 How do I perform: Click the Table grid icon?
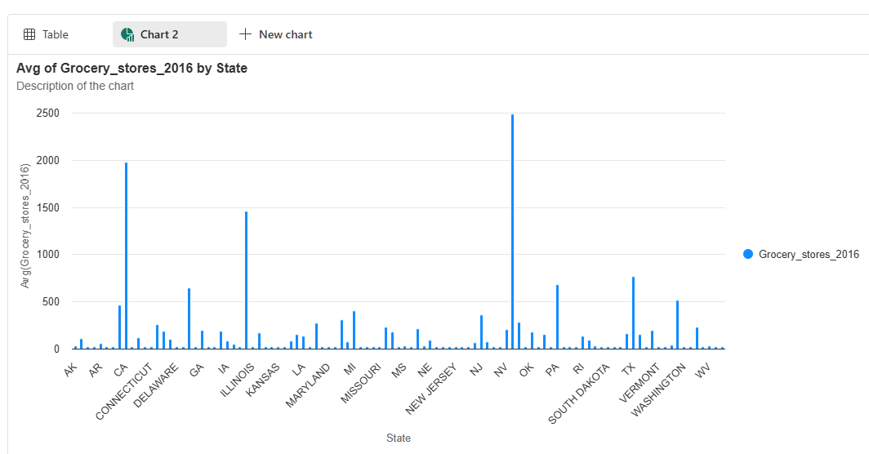coord(29,34)
